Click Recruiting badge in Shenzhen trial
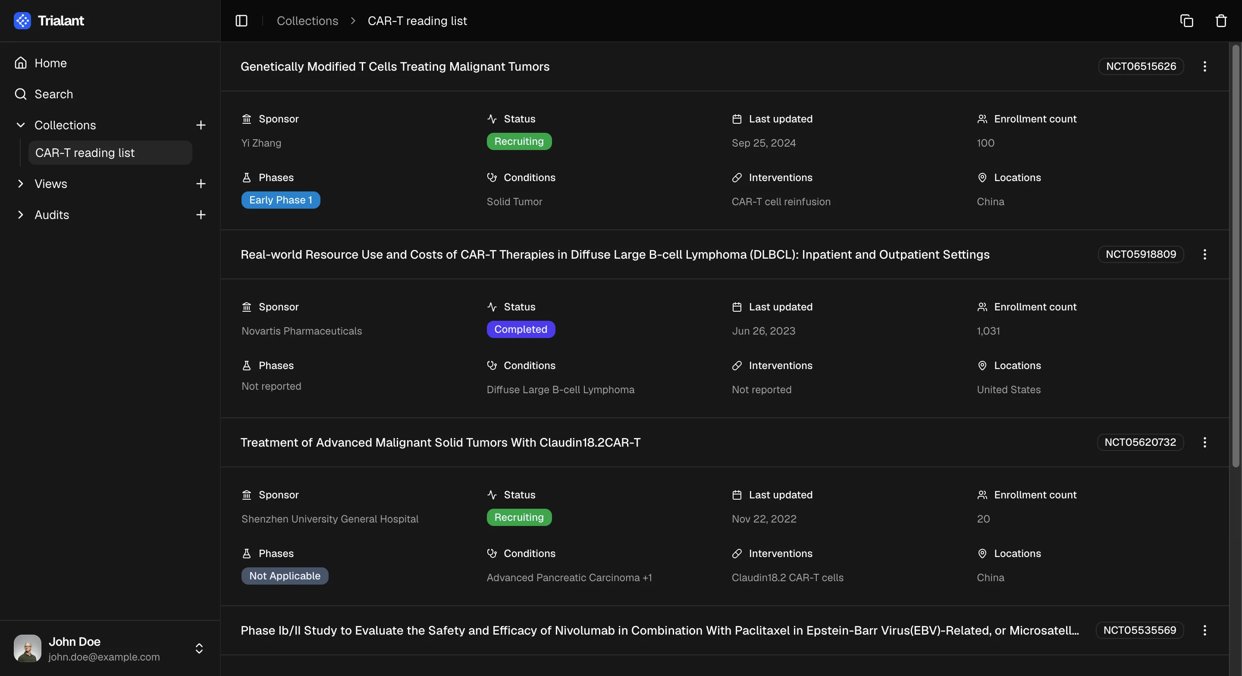The height and width of the screenshot is (676, 1242). coord(519,518)
